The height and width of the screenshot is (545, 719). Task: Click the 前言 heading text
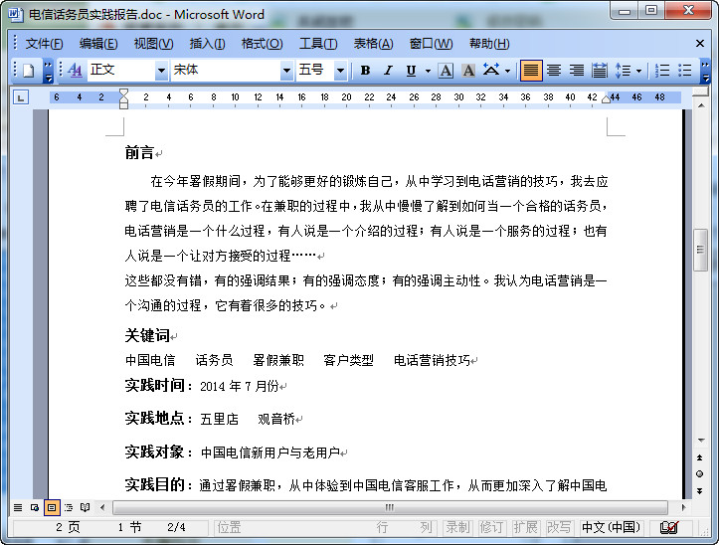point(139,153)
